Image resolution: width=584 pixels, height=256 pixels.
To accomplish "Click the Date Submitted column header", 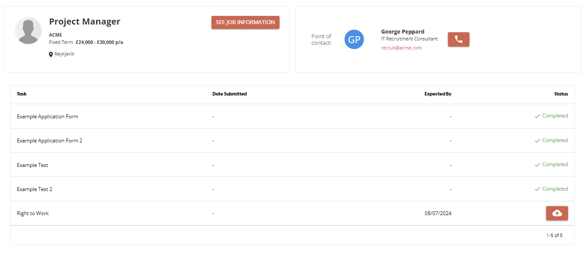I will point(229,94).
